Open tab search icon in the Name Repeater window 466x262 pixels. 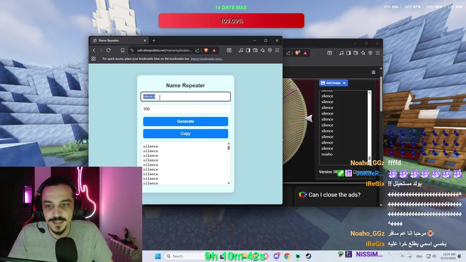point(229,50)
